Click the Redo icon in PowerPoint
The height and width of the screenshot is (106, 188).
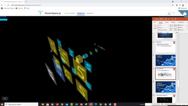coord(172,19)
